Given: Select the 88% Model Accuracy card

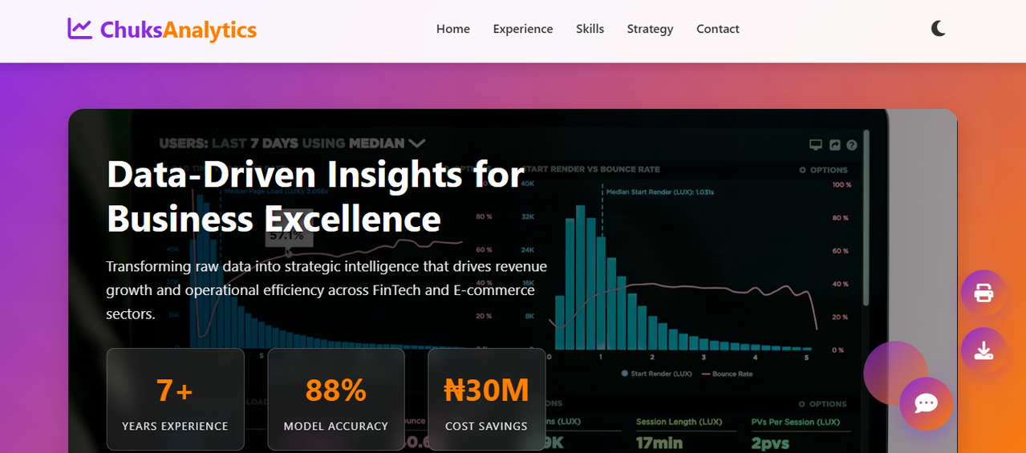Looking at the screenshot, I should coord(336,399).
